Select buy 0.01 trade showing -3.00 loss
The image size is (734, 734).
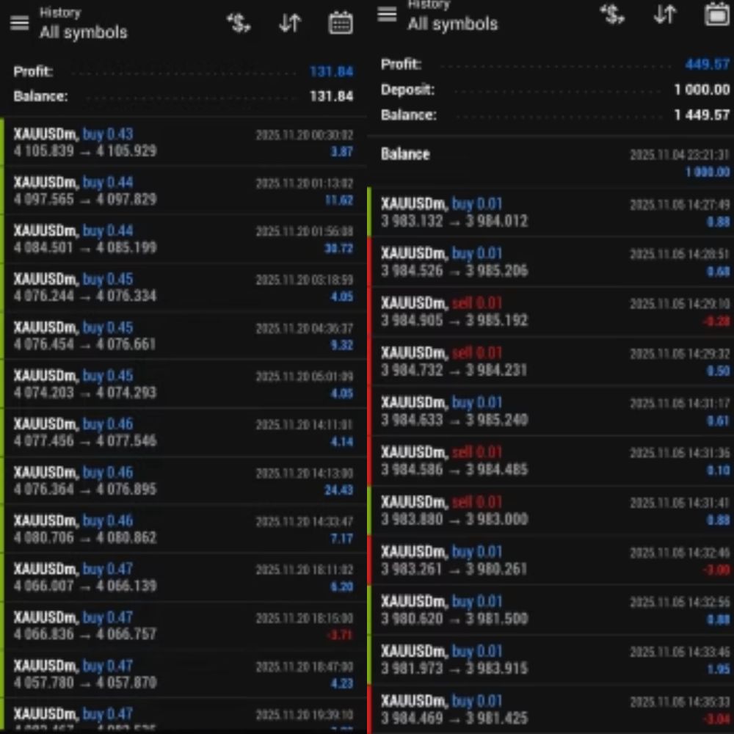pos(550,561)
